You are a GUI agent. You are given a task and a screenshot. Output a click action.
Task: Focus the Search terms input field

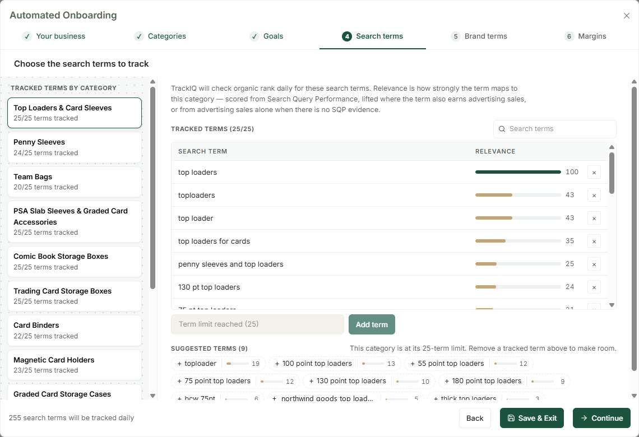point(555,129)
